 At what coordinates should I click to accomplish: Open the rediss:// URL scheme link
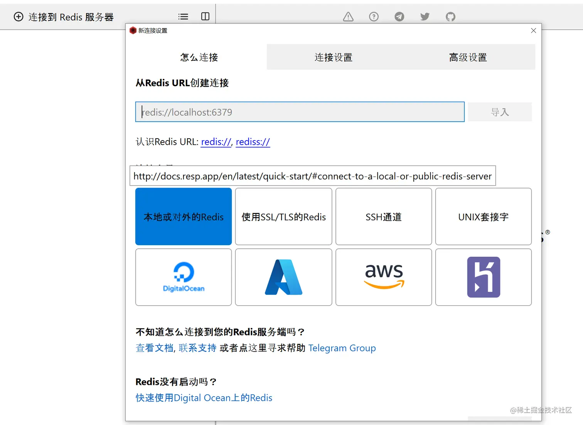253,142
